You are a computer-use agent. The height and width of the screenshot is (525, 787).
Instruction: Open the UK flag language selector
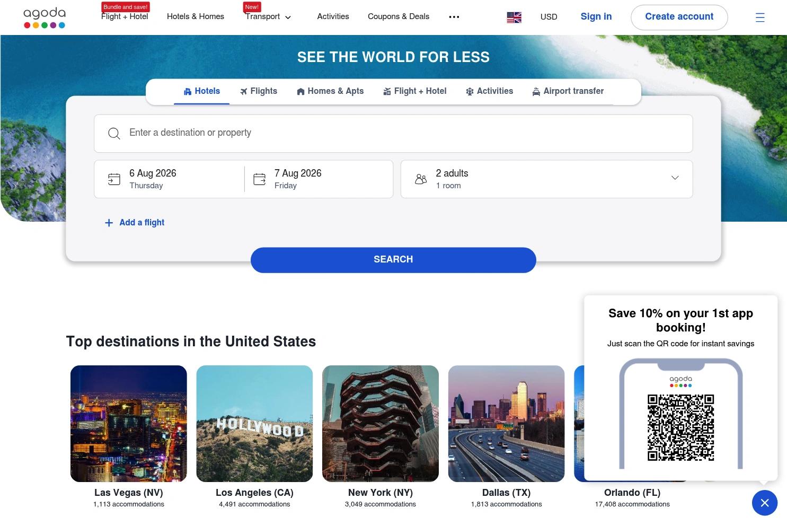tap(514, 17)
